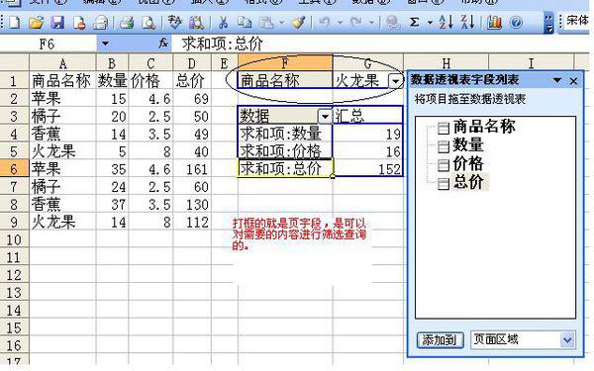
Task: Click the AutoSum sigma icon
Action: [415, 22]
